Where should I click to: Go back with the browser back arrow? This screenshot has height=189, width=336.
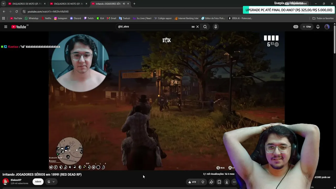tap(4, 12)
